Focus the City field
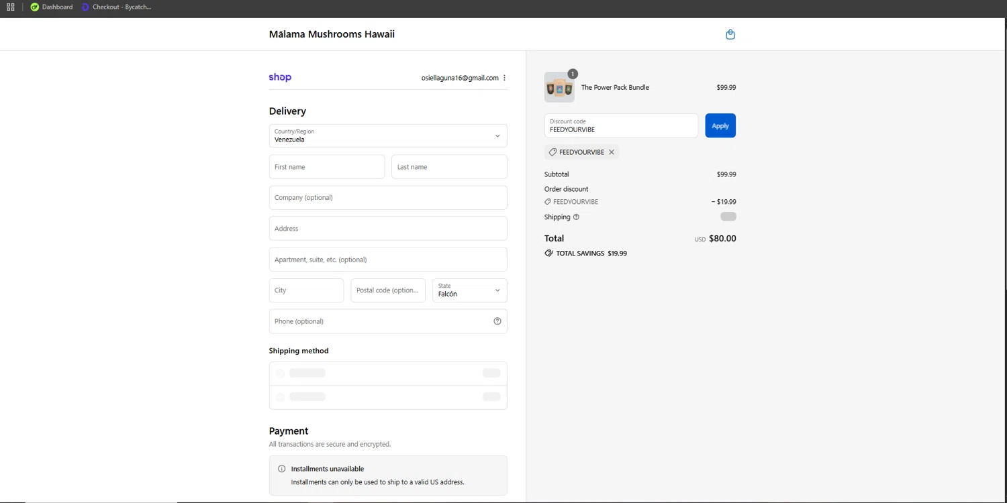 point(306,290)
